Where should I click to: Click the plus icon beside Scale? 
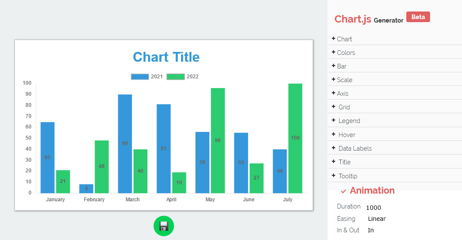pos(334,80)
